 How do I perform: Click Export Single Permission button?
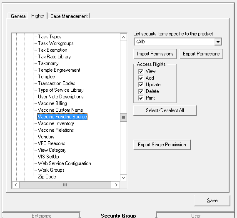coord(162,145)
